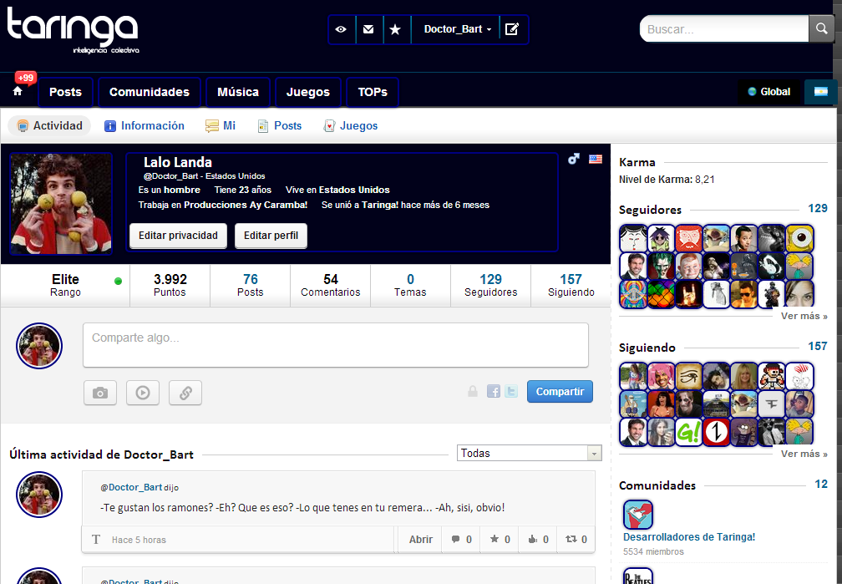The height and width of the screenshot is (584, 842).
Task: Go to home via house icon
Action: 18,91
